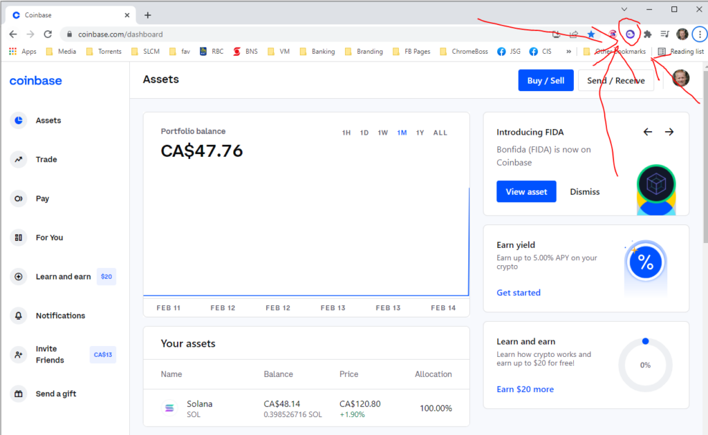
Task: Expand hidden bookmarks with double chevron
Action: tap(568, 51)
